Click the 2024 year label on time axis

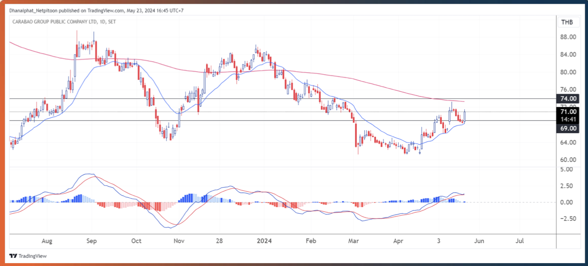coord(265,241)
